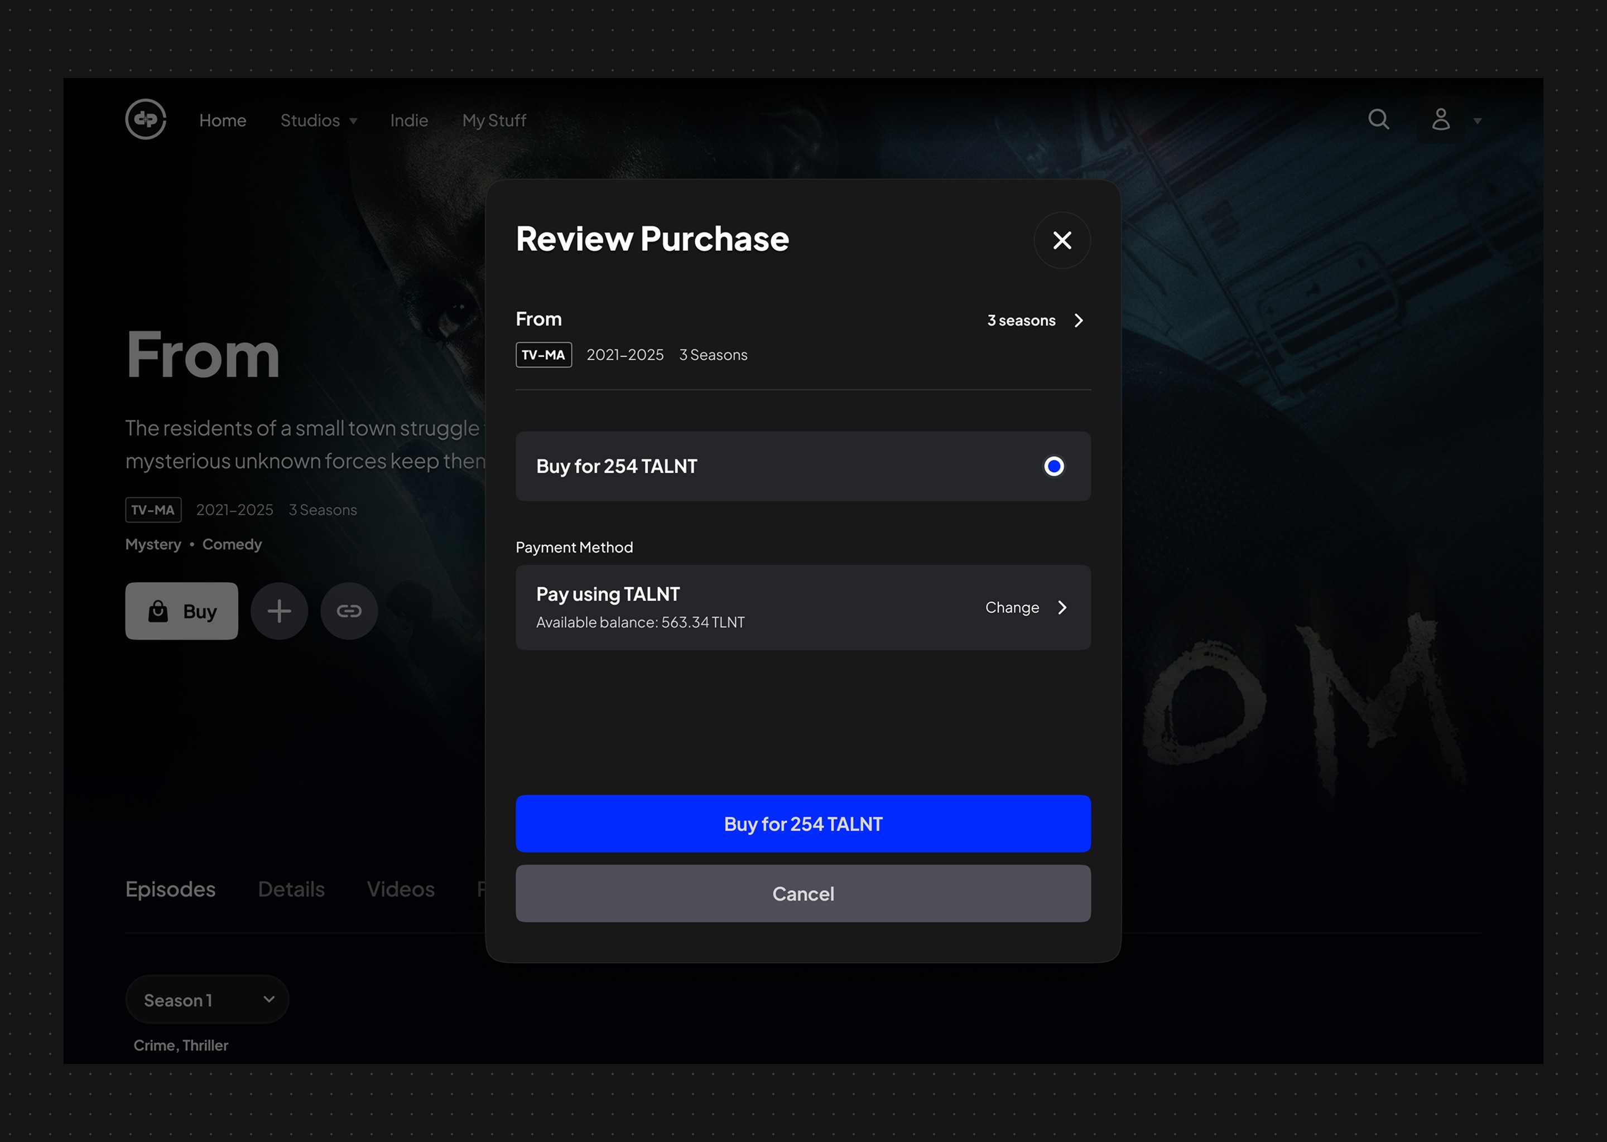Open the Indie menu item
This screenshot has height=1142, width=1607.
pyautogui.click(x=409, y=121)
